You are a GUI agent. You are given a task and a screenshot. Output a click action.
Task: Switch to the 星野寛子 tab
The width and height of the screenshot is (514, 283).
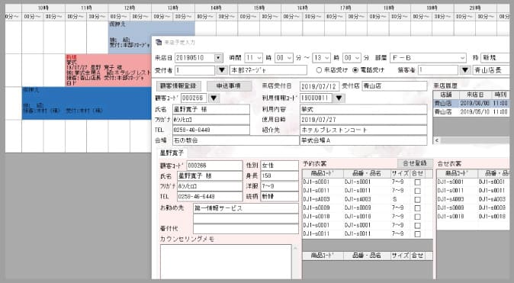(172, 153)
